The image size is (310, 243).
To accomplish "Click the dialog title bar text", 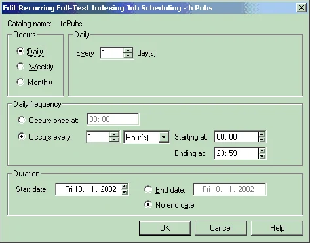I will [107, 8].
